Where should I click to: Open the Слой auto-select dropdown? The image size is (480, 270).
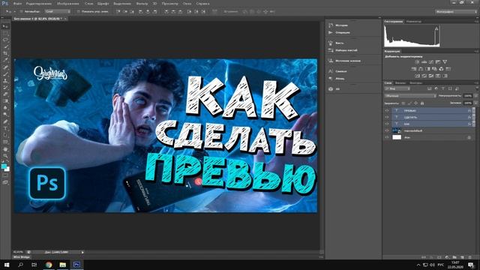click(58, 11)
